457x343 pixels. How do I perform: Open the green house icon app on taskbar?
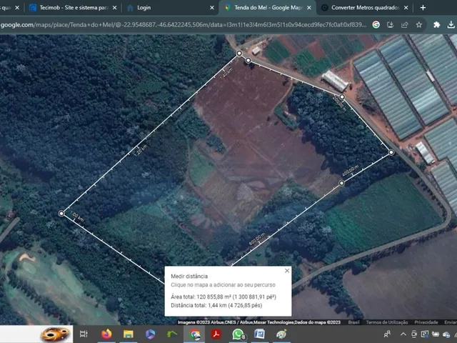pyautogui.click(x=172, y=334)
